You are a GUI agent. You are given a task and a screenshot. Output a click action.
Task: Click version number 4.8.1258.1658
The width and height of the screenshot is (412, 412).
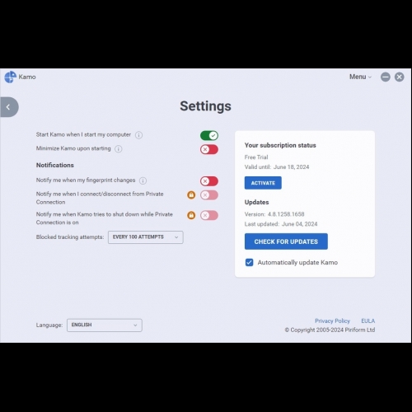coord(286,214)
